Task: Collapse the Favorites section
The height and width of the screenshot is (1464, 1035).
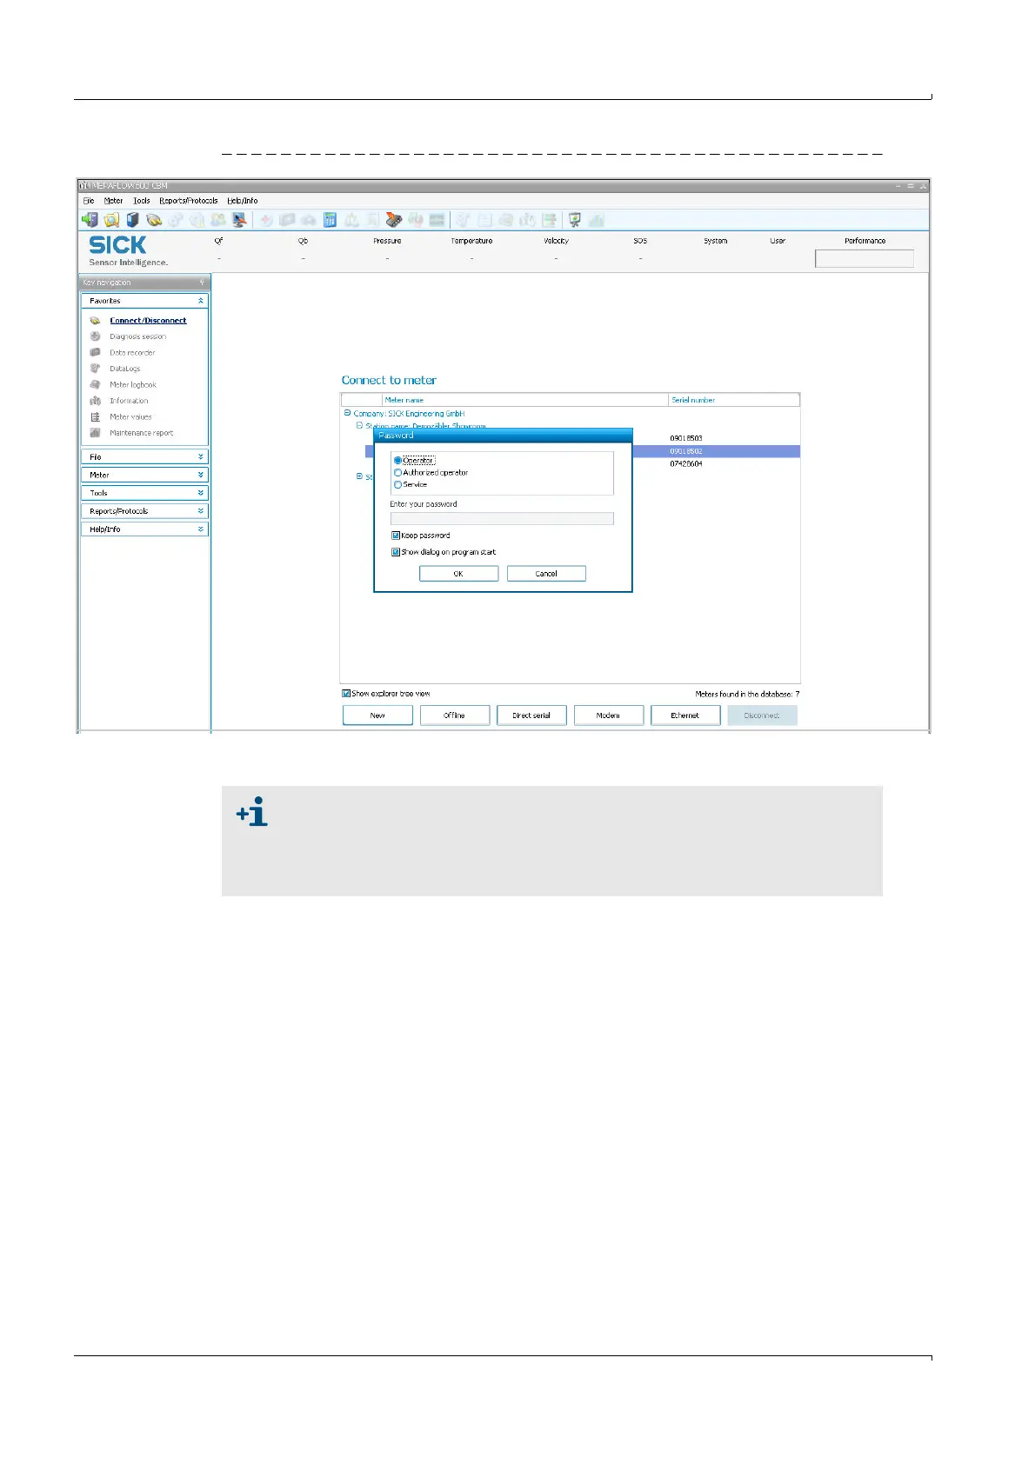Action: click(201, 301)
